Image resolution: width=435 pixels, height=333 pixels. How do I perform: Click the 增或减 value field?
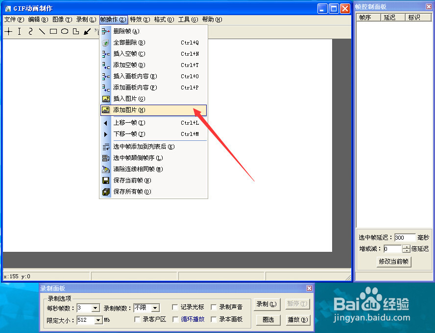[x=392, y=249]
